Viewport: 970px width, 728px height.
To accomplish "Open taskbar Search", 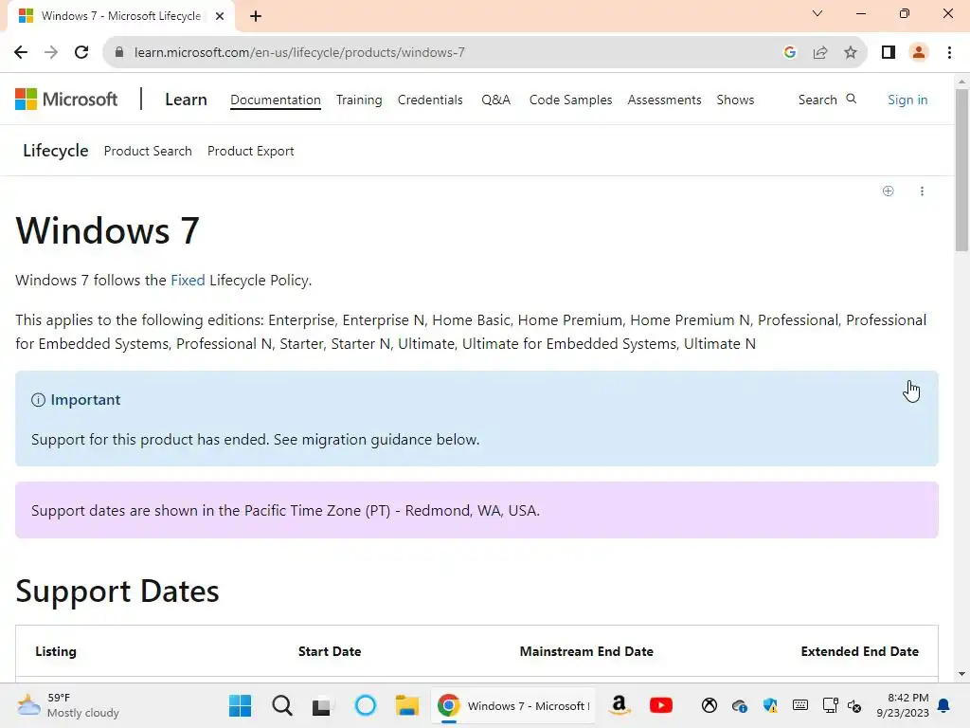I will (282, 705).
